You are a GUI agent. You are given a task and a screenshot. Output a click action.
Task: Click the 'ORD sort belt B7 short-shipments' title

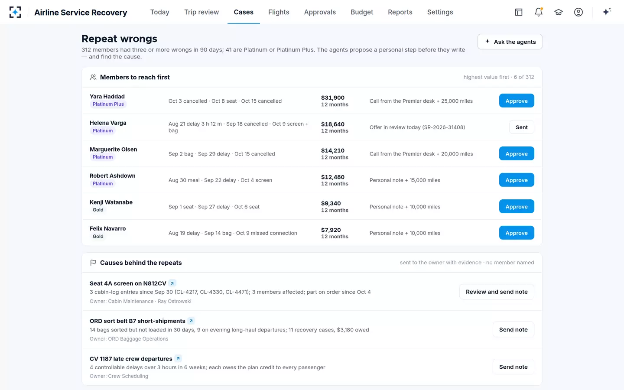pyautogui.click(x=137, y=321)
